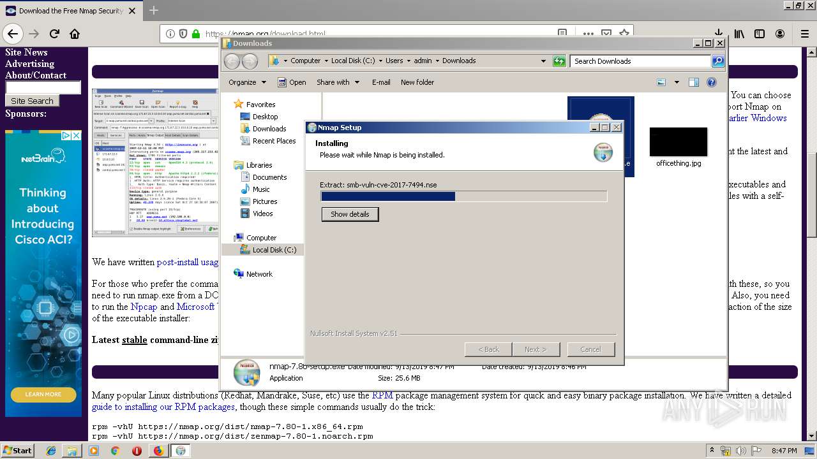Toggle Firefox sidebar view icon
The width and height of the screenshot is (817, 459).
coord(760,34)
